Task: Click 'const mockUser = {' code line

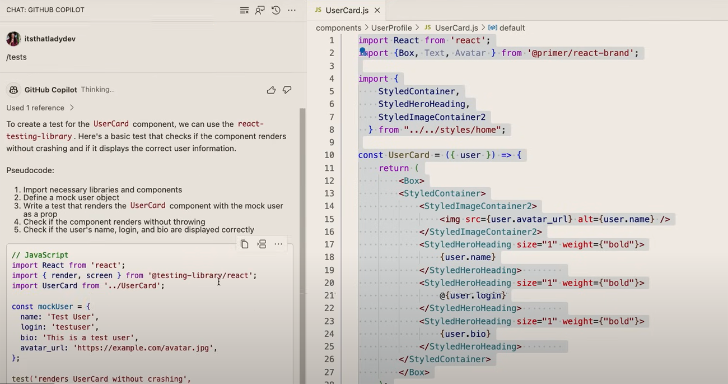Action: (51, 307)
